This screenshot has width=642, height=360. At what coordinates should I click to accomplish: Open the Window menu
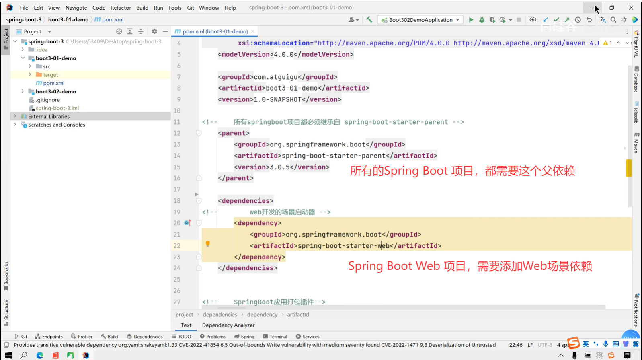pyautogui.click(x=209, y=8)
